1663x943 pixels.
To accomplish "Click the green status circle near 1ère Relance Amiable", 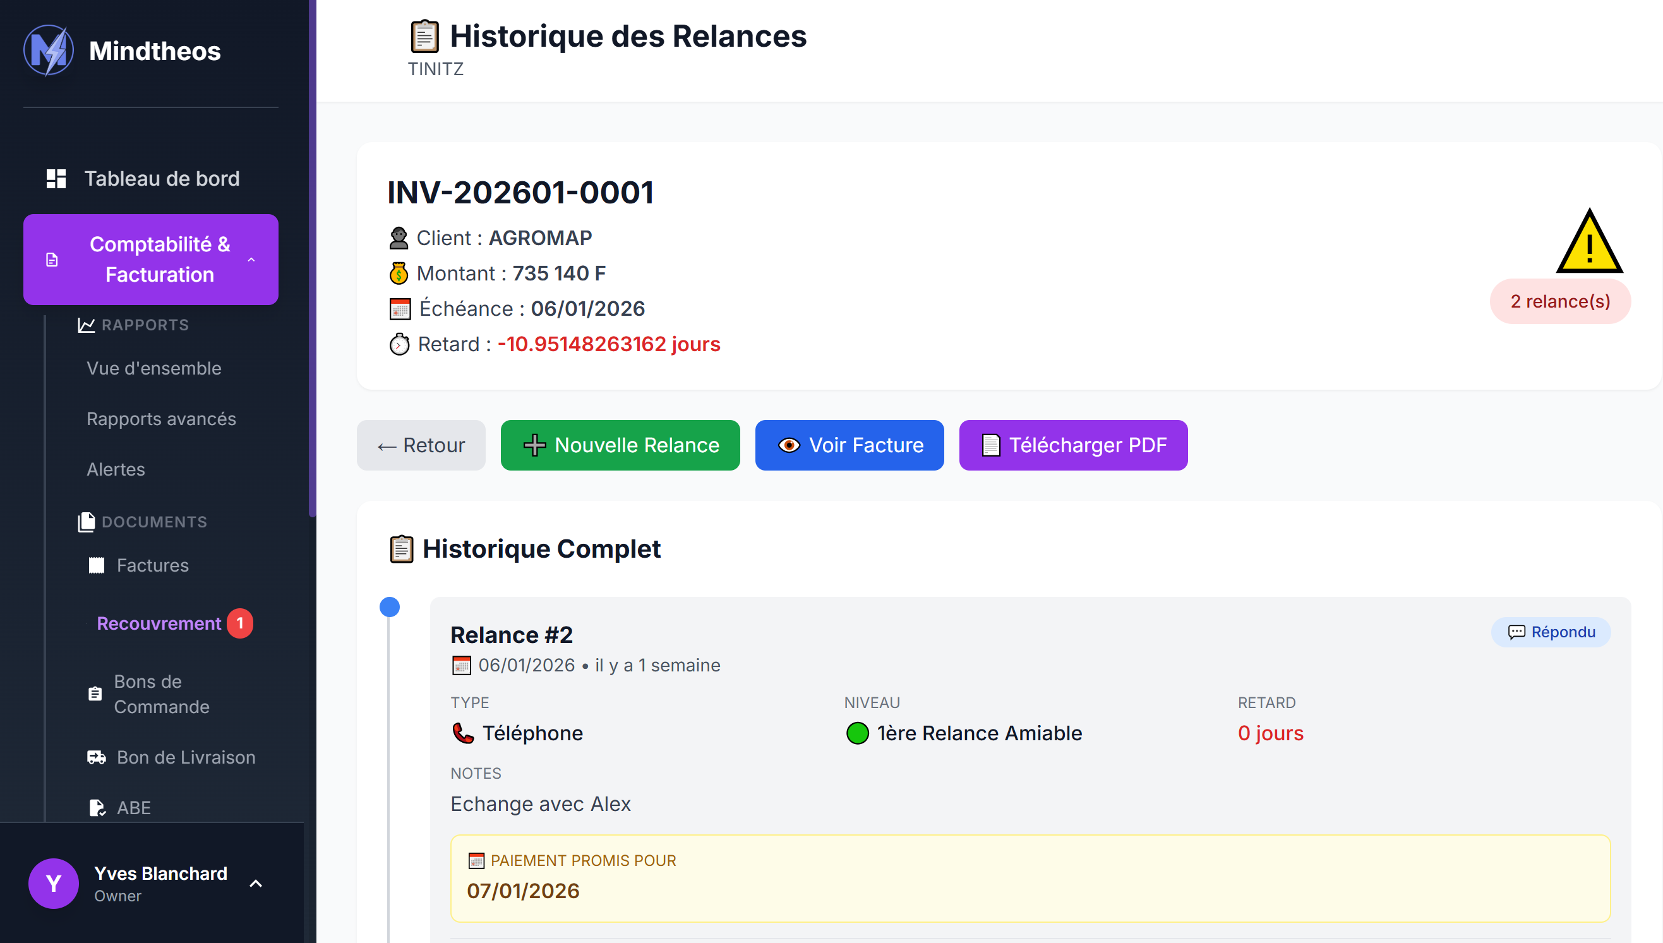I will click(858, 733).
